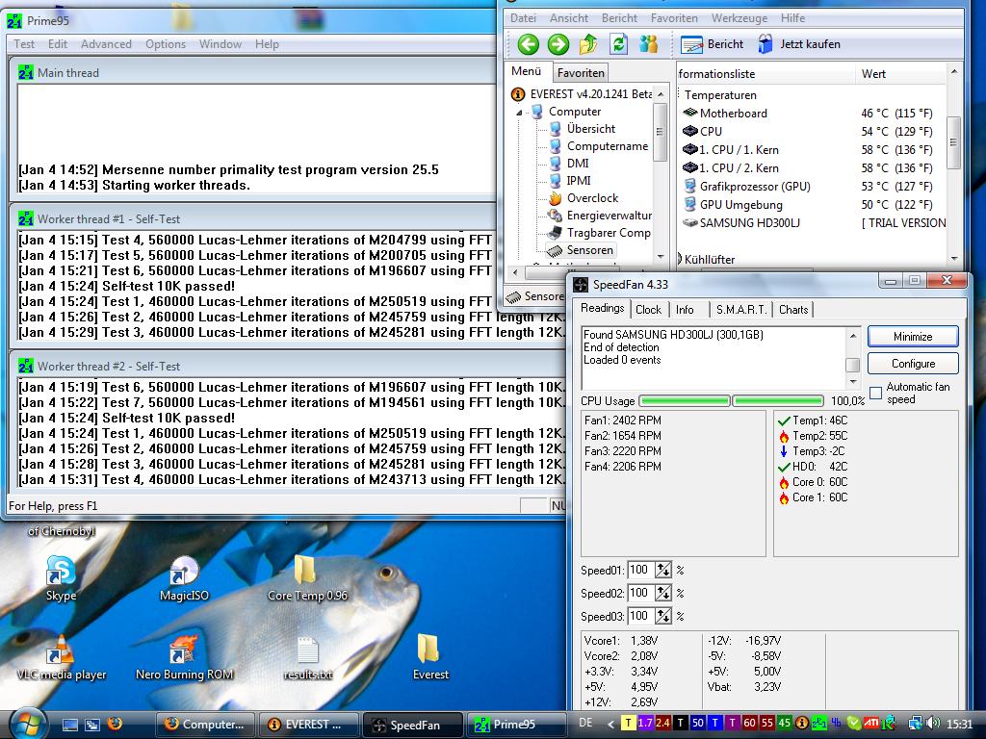Click the Wert column header in EVEREST

pos(900,73)
